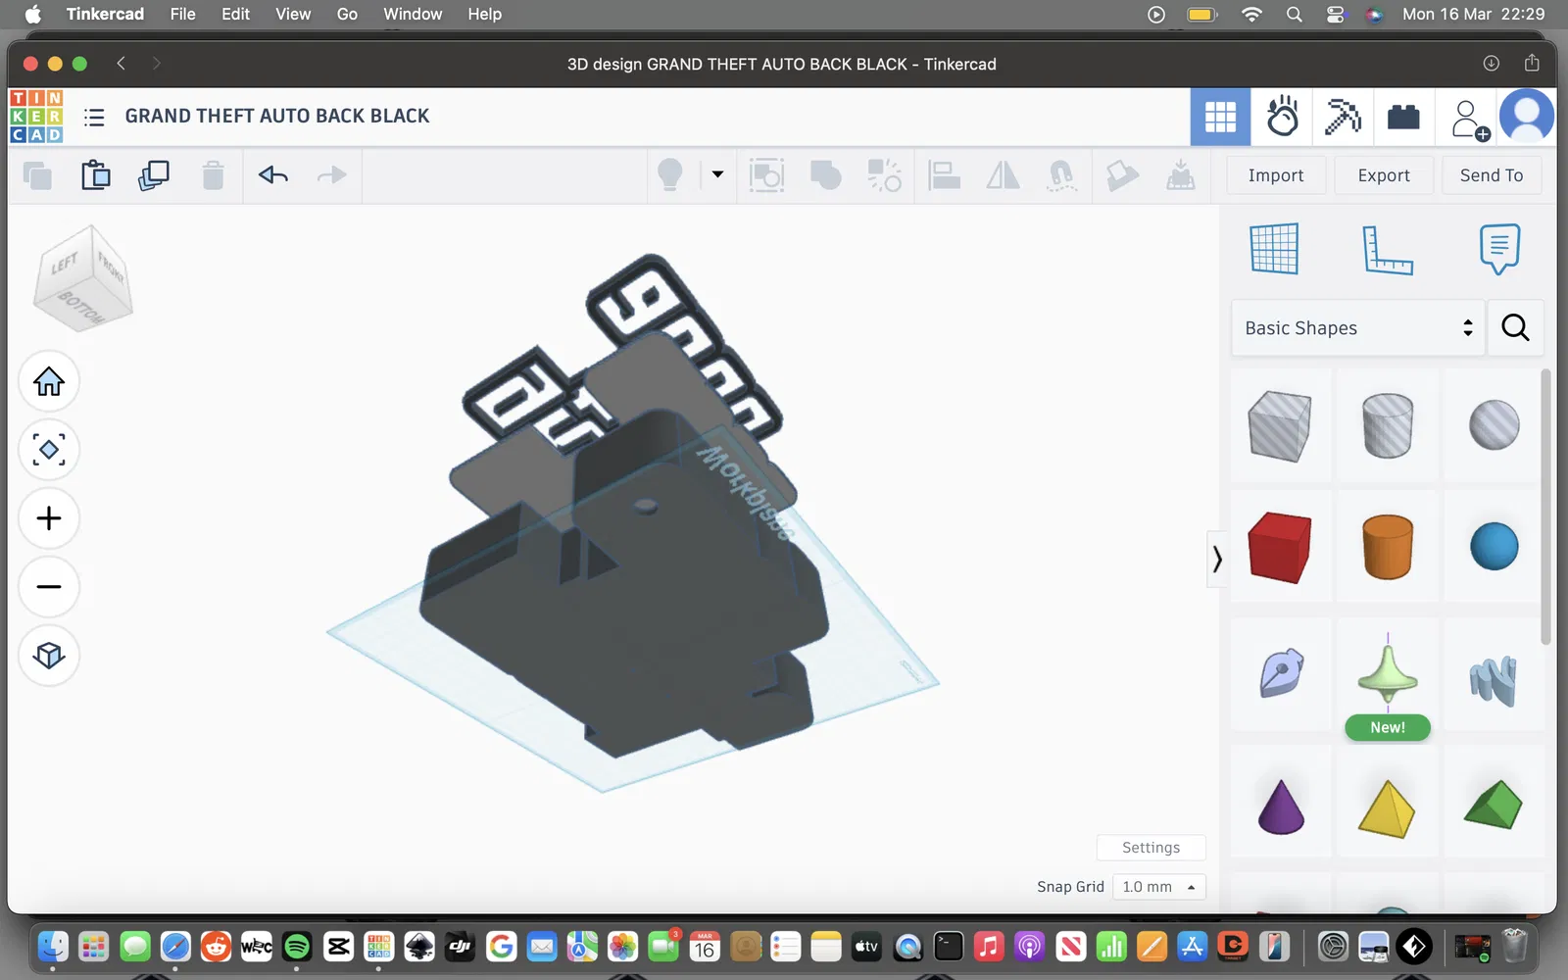
Task: Click the Duplicate and repeat icon
Action: coord(154,175)
